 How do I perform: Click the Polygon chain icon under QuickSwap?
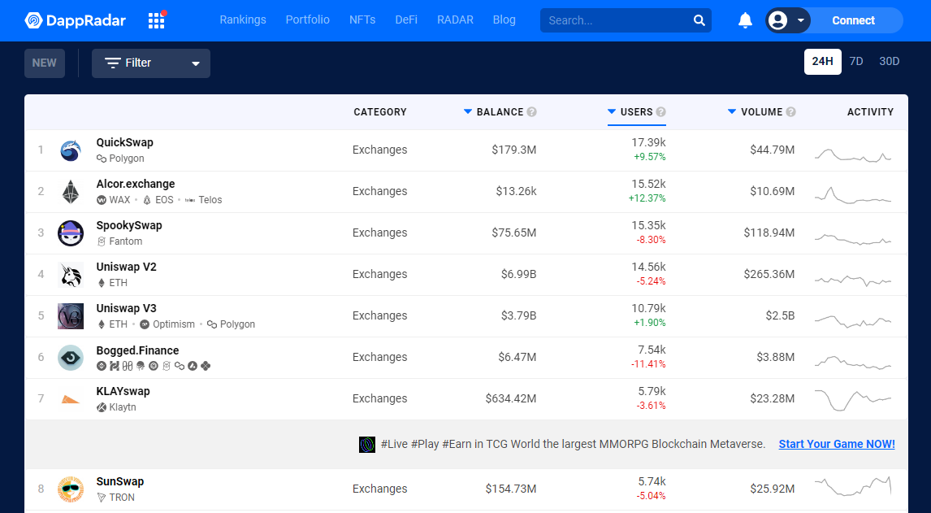tap(102, 159)
